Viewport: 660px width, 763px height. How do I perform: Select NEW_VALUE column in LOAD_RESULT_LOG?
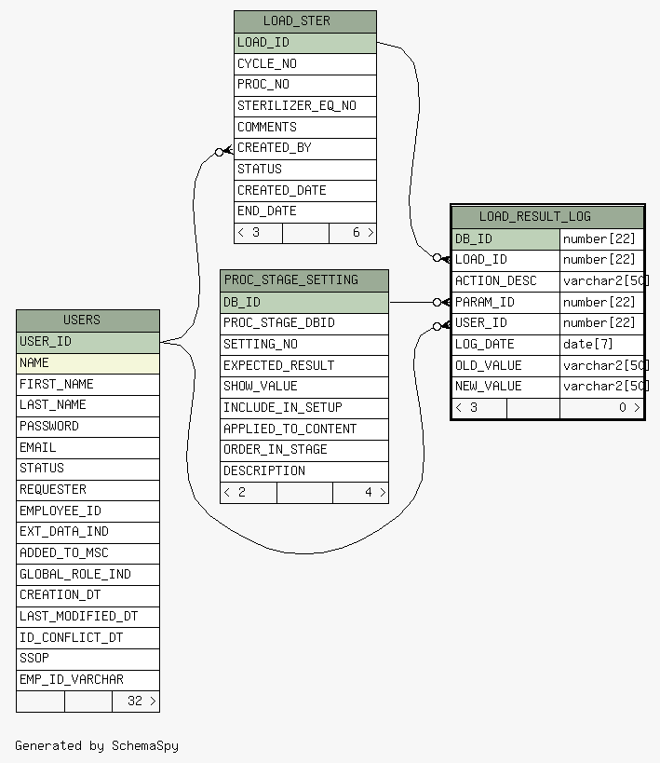505,387
